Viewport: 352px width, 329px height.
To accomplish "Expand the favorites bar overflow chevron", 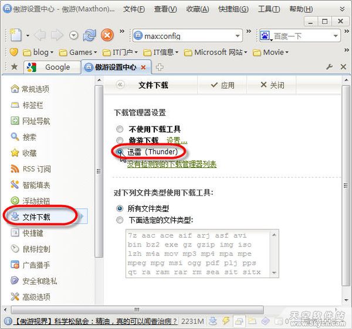I will pyautogui.click(x=347, y=50).
